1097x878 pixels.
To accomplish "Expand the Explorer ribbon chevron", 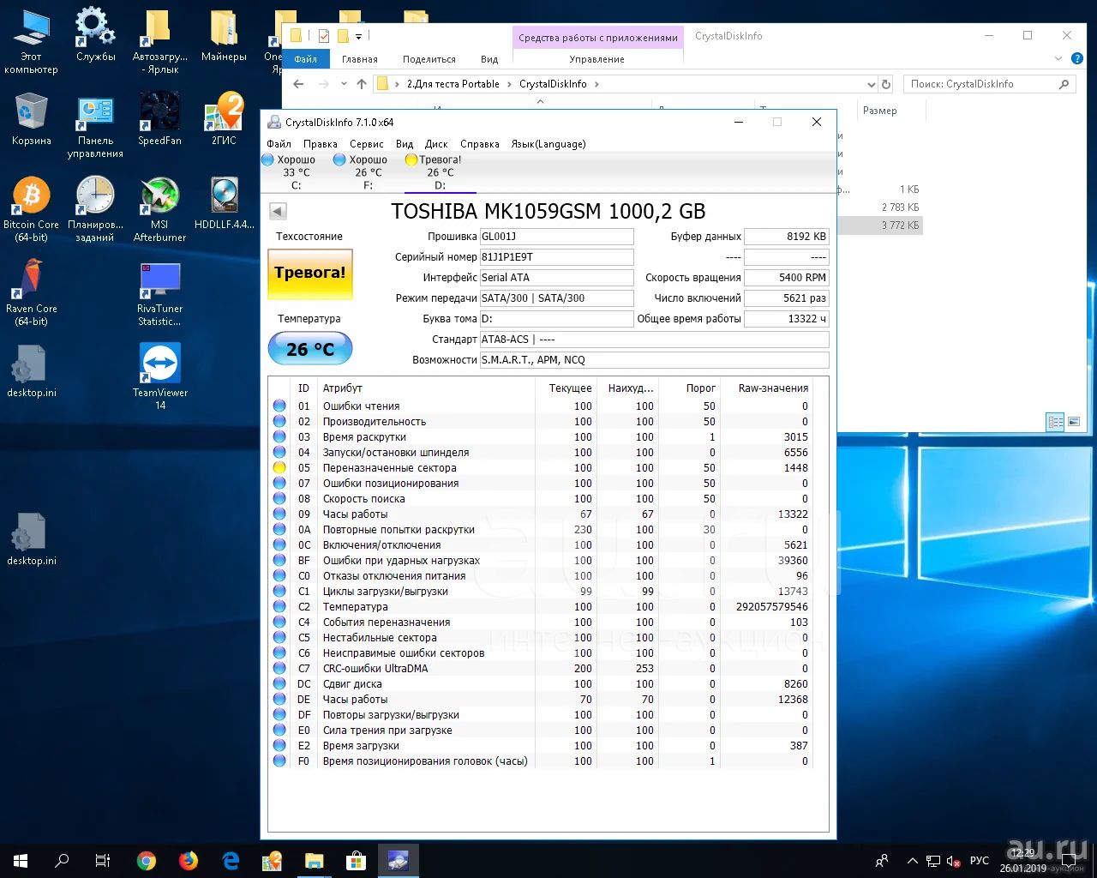I will pos(1058,59).
